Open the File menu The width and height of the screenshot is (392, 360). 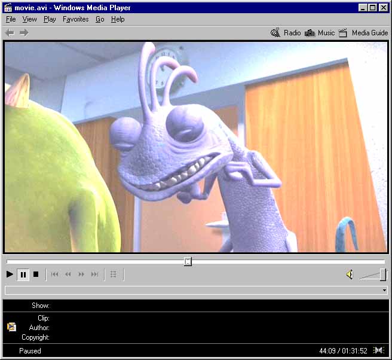click(11, 19)
